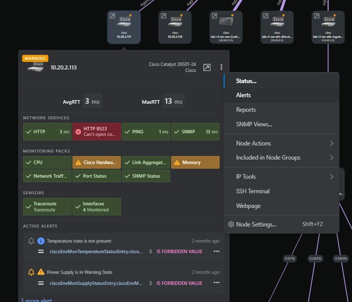Open three-dot options for Power Supply alert
The image size is (352, 302).
pyautogui.click(x=217, y=283)
